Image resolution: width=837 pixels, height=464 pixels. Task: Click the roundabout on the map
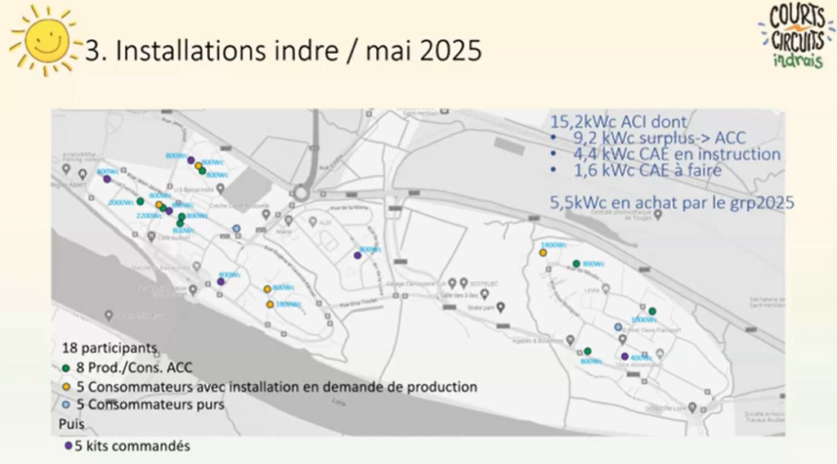point(301,194)
